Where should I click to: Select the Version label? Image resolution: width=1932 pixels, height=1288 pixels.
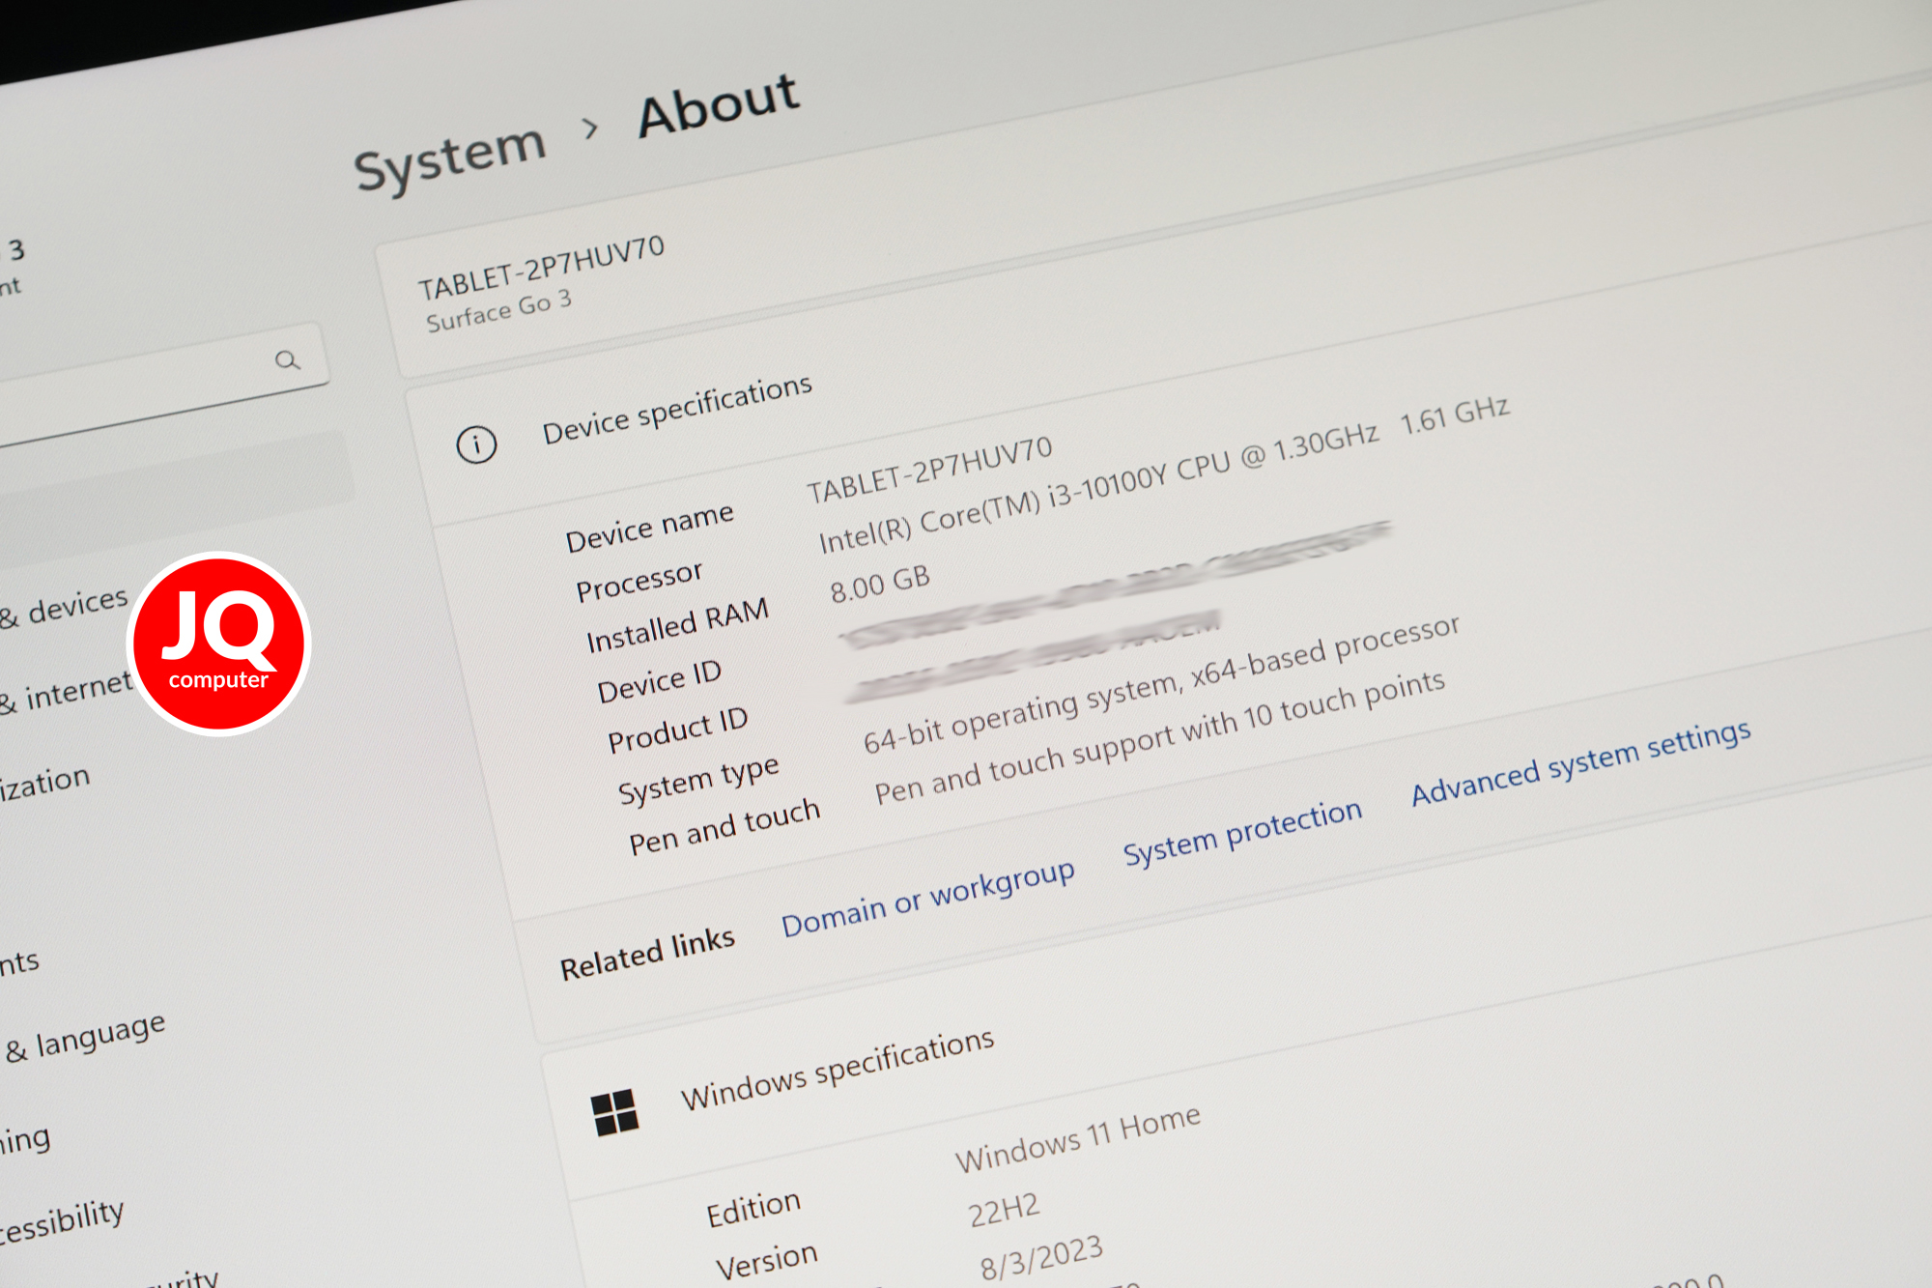click(x=767, y=1261)
